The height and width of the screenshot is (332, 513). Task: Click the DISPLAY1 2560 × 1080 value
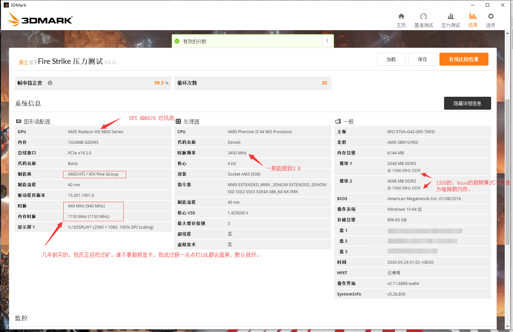tap(111, 227)
